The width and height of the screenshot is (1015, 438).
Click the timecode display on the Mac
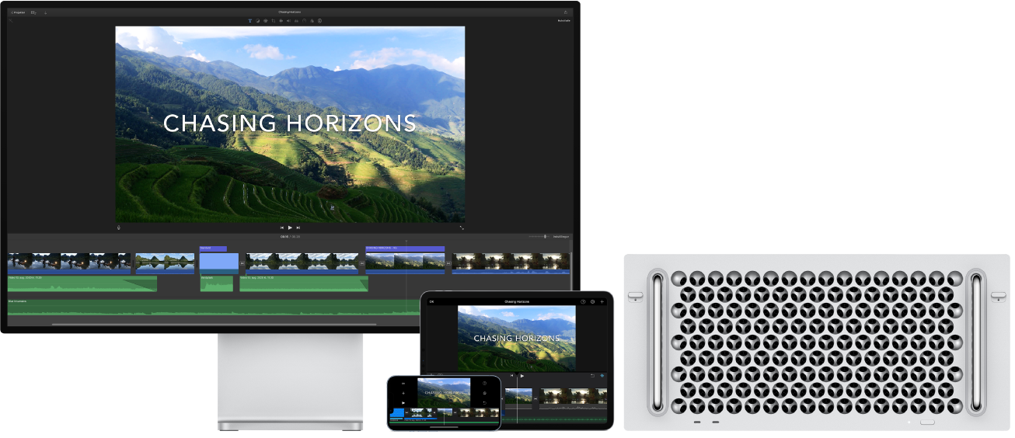click(x=290, y=237)
